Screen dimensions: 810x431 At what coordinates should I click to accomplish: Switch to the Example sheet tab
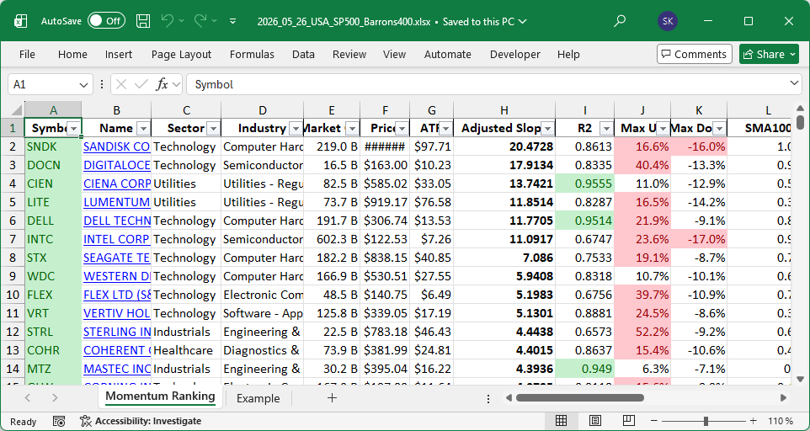point(258,398)
